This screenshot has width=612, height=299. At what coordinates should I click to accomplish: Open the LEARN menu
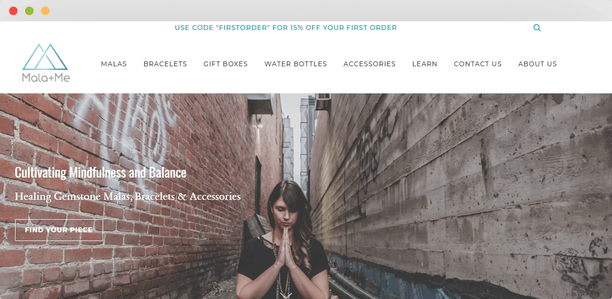pyautogui.click(x=425, y=64)
